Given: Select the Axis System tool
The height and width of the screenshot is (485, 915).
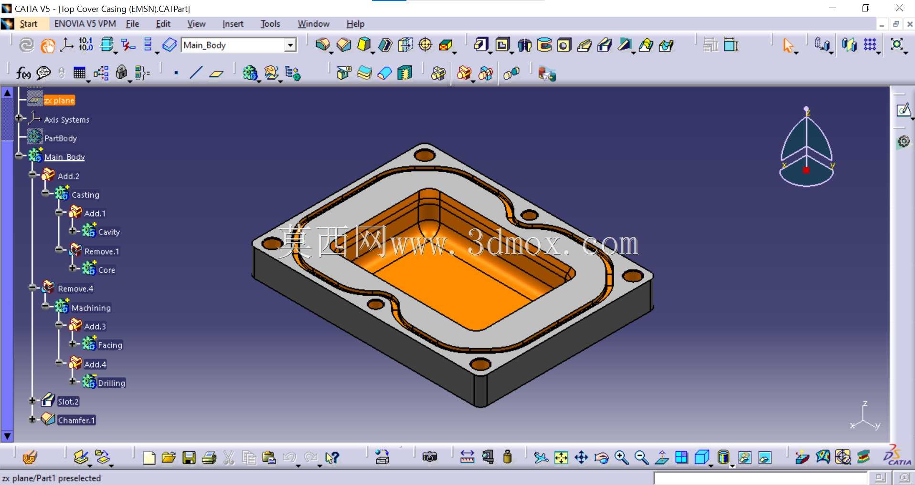Looking at the screenshot, I should pos(66,45).
